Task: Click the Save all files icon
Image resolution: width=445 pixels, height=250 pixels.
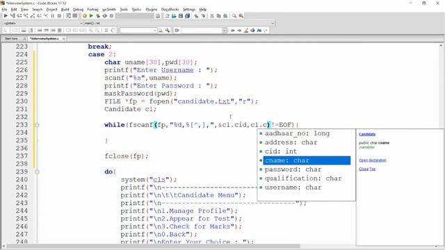Action: click(x=187, y=16)
